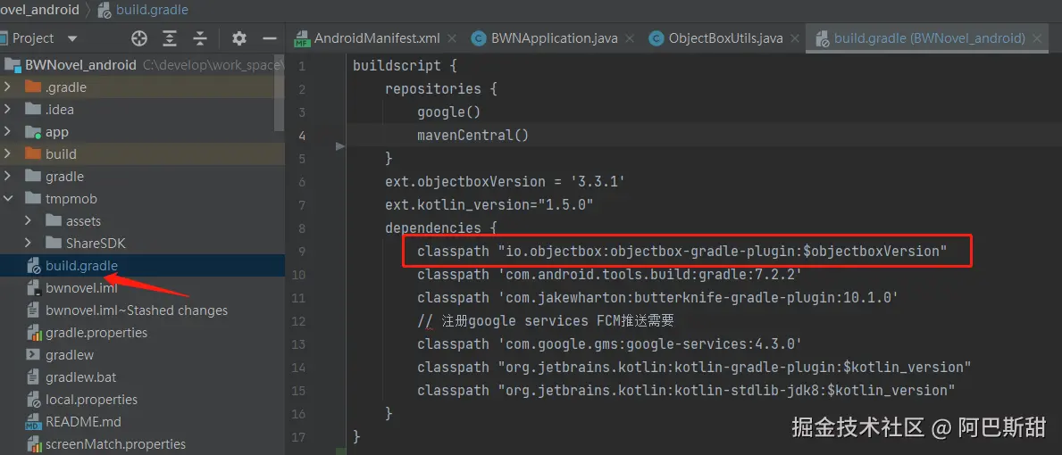The height and width of the screenshot is (455, 1062).
Task: Click the objectbox-gradle-plugin classpath line
Action: pyautogui.click(x=682, y=252)
